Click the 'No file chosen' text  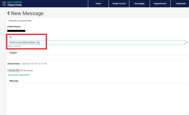tap(27, 71)
